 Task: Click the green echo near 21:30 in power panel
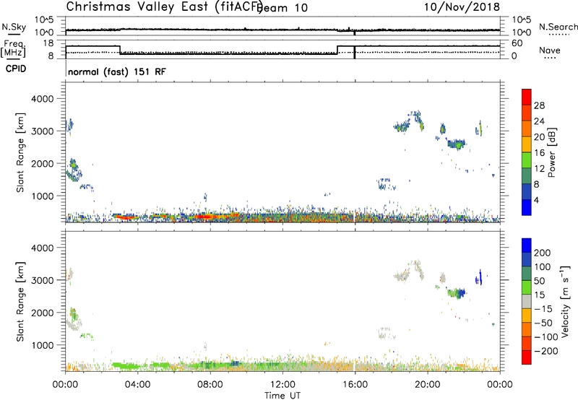coord(458,145)
